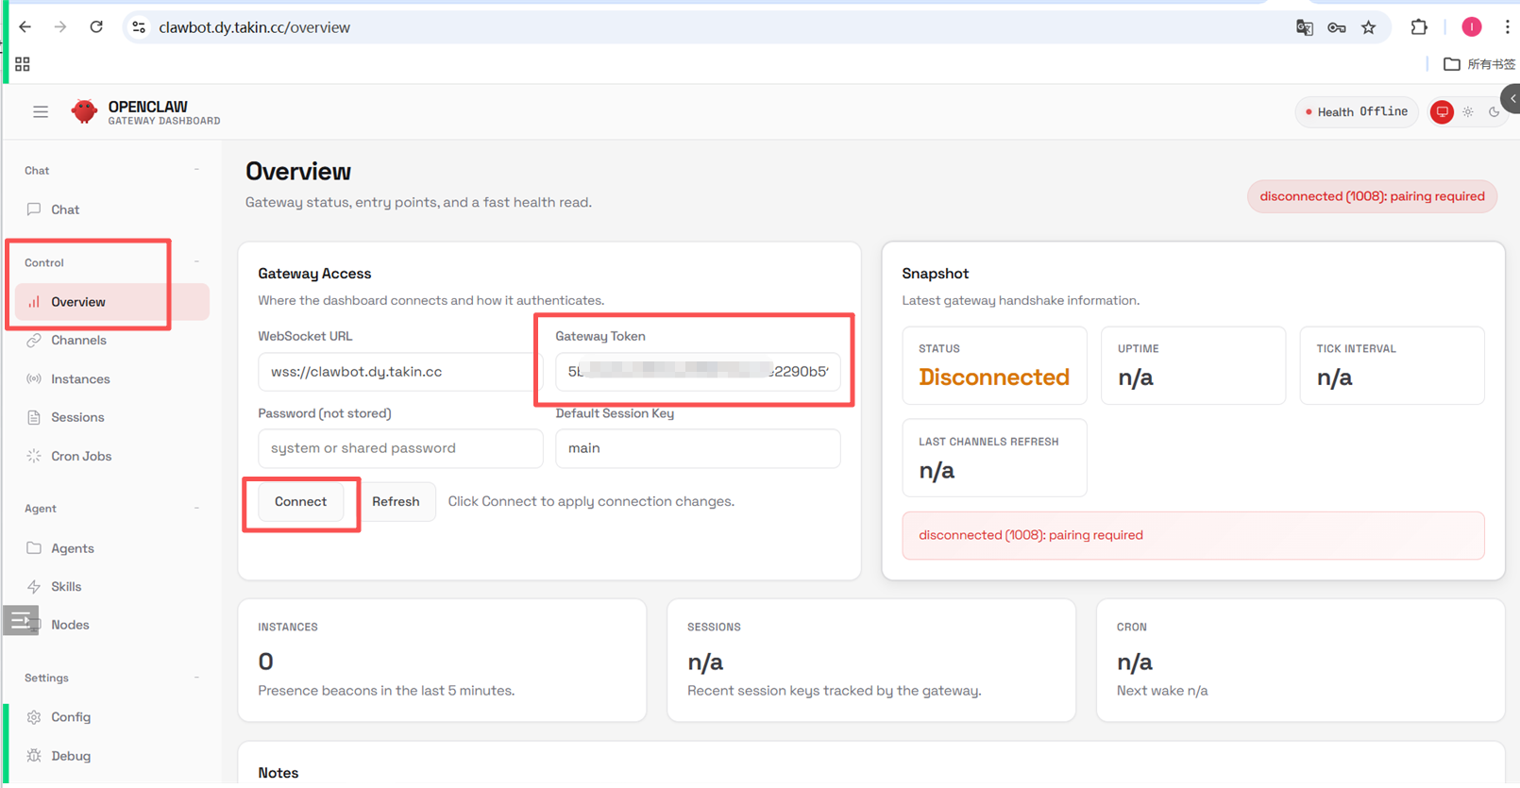Click the Config gear icon

[34, 717]
